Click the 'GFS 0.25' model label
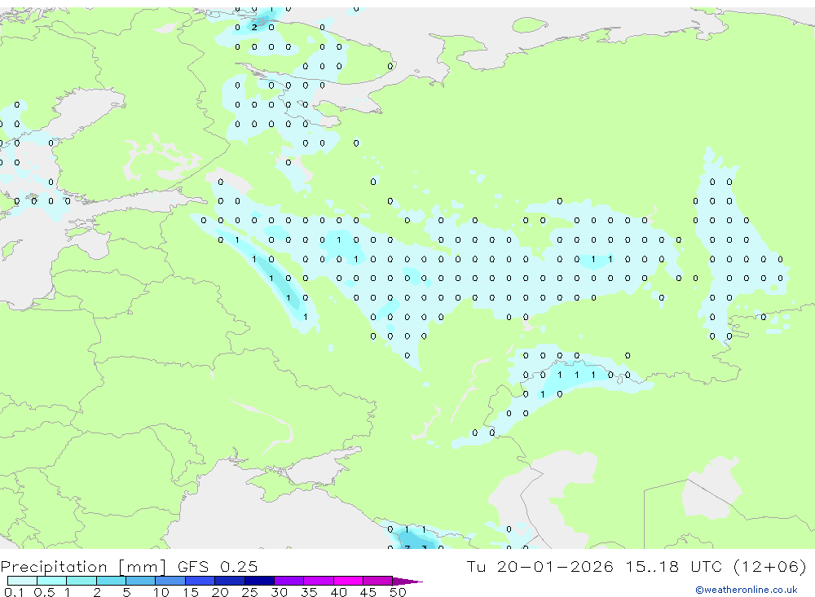Viewport: 815px width, 597px height. [218, 566]
